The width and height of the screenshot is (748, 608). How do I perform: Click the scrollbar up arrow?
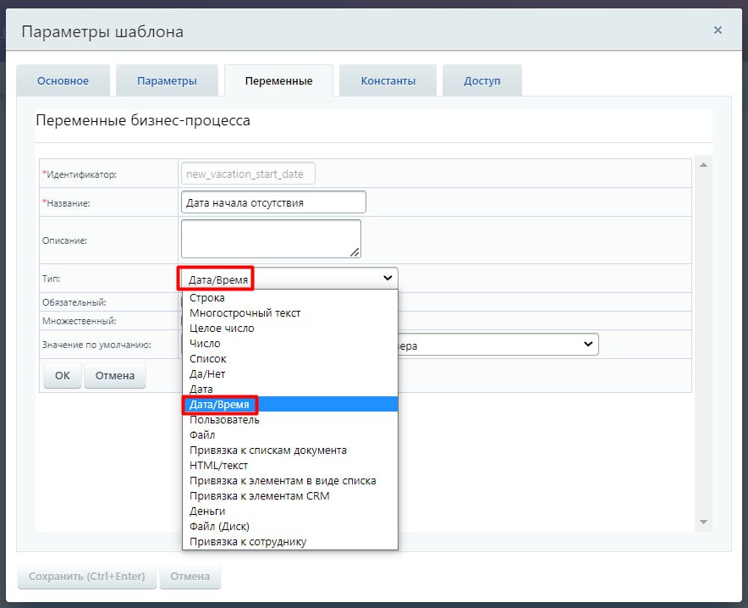702,165
